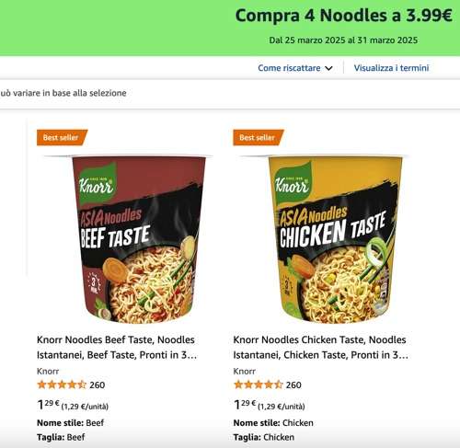This screenshot has height=448, width=460.
Task: Click the Chicken Taste noodle cup image
Action: tap(324, 239)
